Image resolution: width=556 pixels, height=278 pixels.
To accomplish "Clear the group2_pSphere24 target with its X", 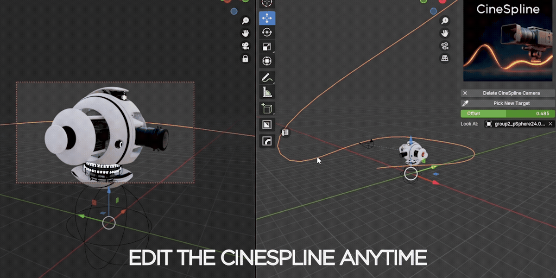I will tap(550, 124).
